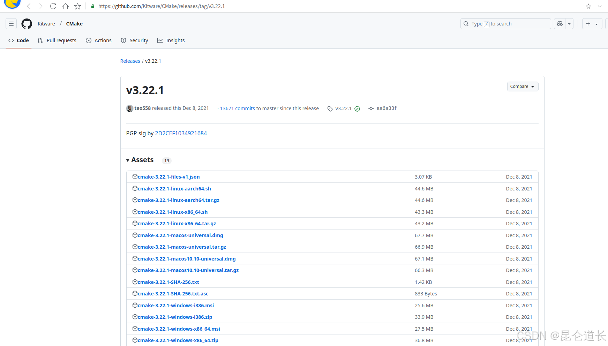Click package icon for cmake-3.22.1-SHA-256.txt
This screenshot has height=346, width=608.
pyautogui.click(x=135, y=282)
